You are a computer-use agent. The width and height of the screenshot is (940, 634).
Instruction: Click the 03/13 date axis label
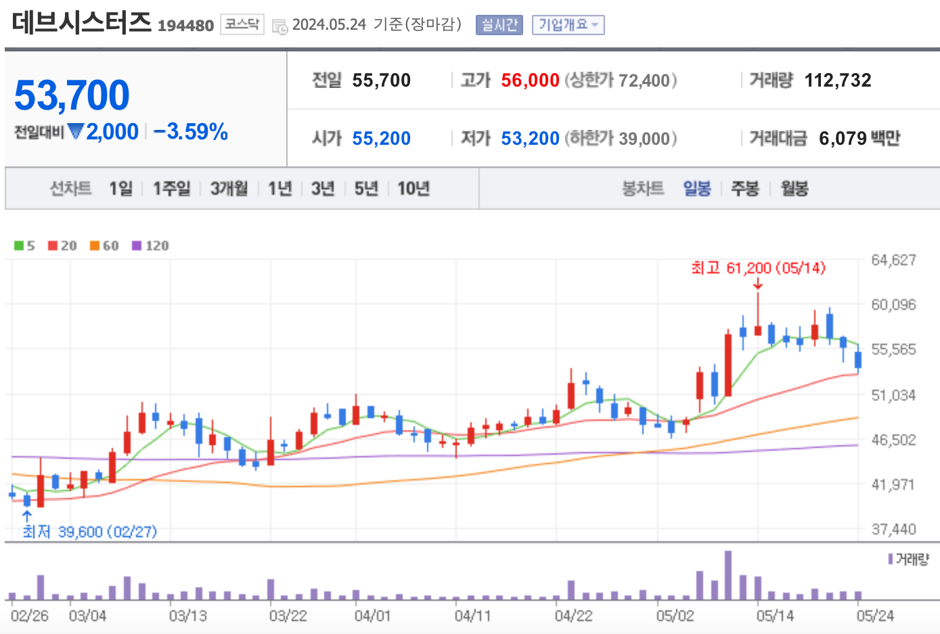point(187,616)
